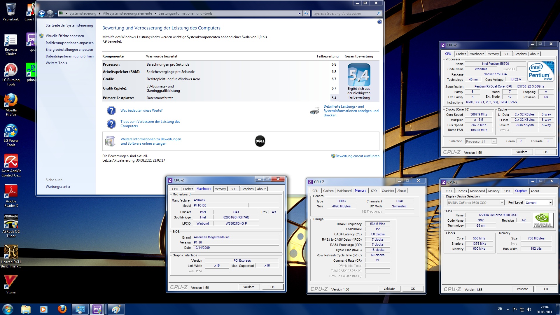Open Browser Choice desktop icon
This screenshot has height=315, width=560.
coord(11,44)
